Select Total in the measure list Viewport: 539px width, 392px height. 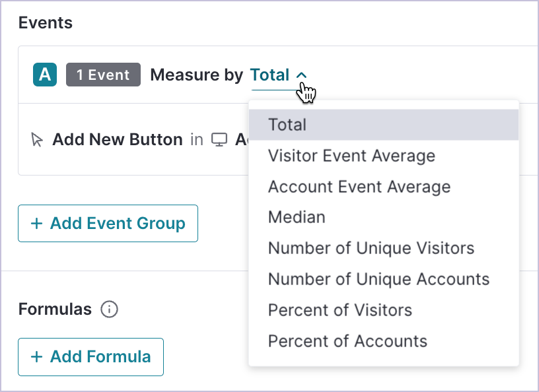click(384, 125)
